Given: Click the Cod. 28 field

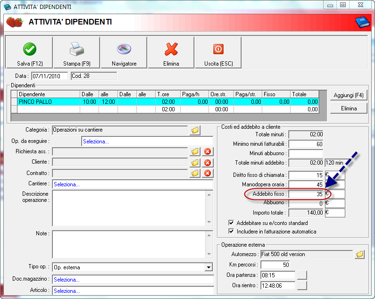Looking at the screenshot, I should (x=94, y=76).
